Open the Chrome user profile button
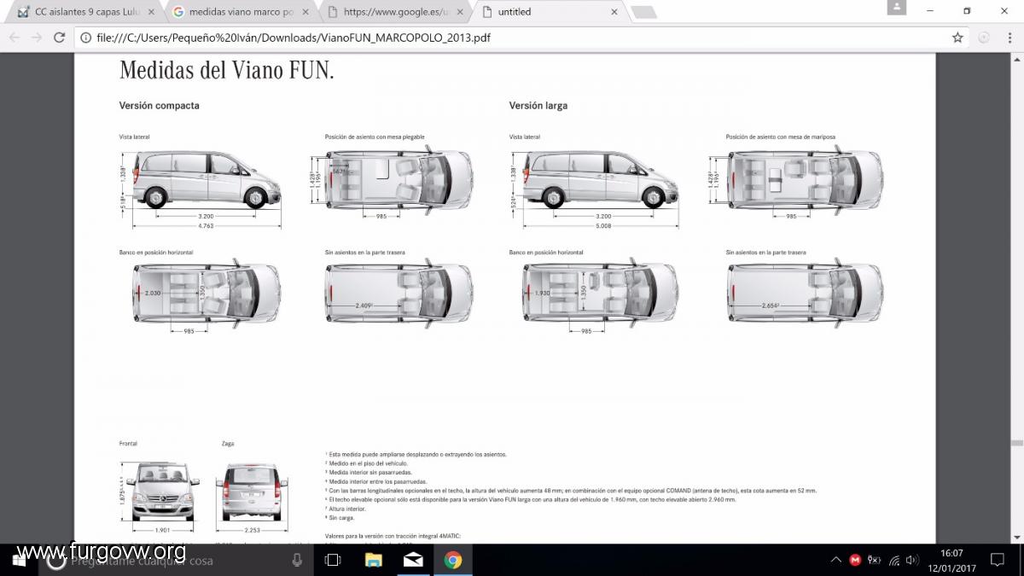 [x=897, y=7]
